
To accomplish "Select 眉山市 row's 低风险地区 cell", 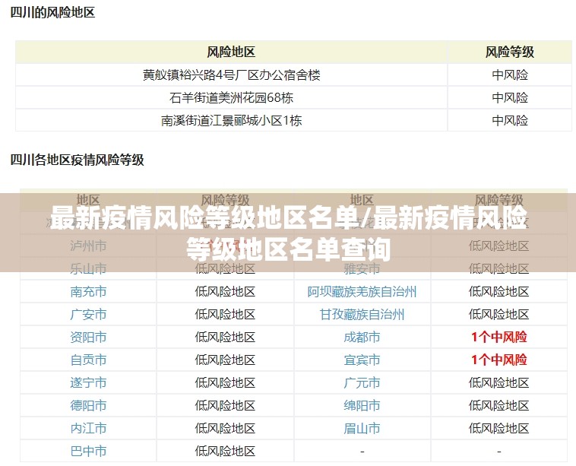I will pos(498,428).
